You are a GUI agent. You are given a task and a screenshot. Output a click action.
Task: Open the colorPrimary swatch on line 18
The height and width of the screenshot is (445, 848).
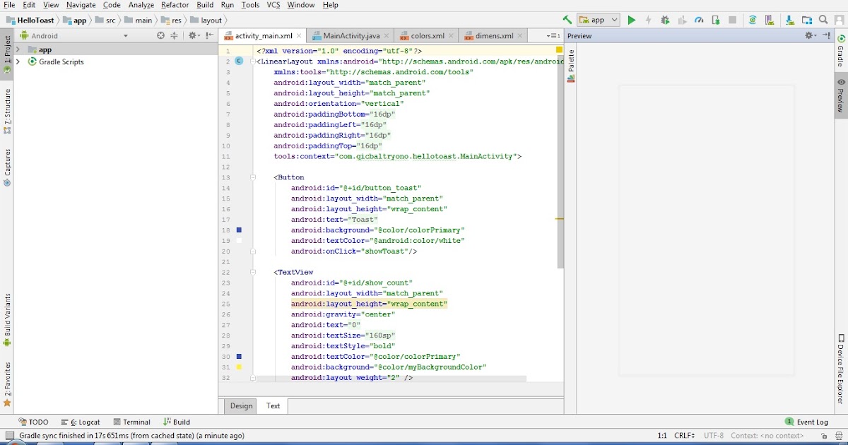(x=240, y=230)
